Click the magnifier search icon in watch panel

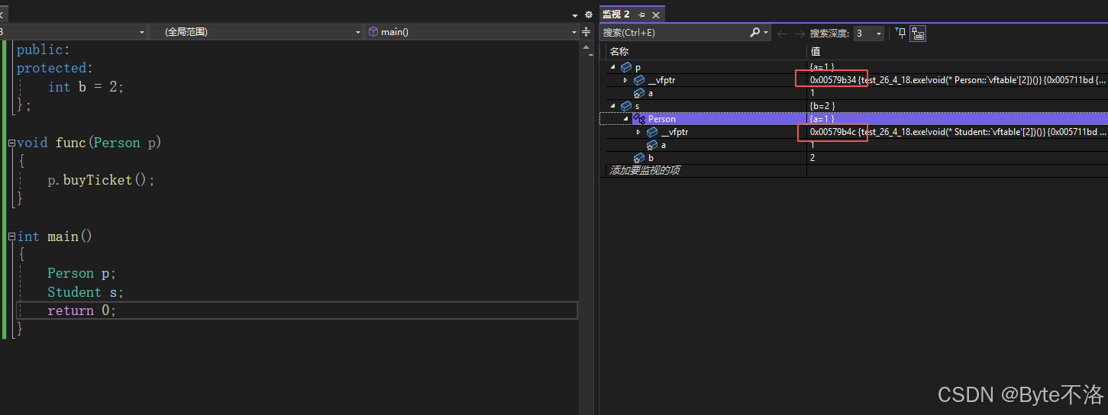tap(754, 33)
